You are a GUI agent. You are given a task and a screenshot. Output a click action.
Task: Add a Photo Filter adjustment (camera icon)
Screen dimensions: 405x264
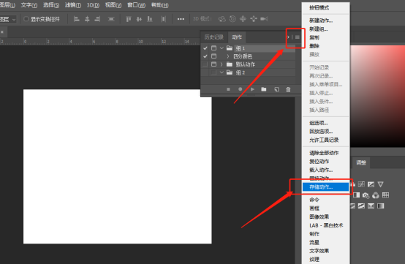366,195
